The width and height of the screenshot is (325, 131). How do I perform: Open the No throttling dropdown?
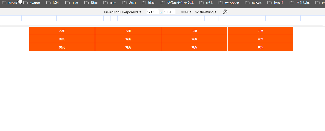coord(206,12)
